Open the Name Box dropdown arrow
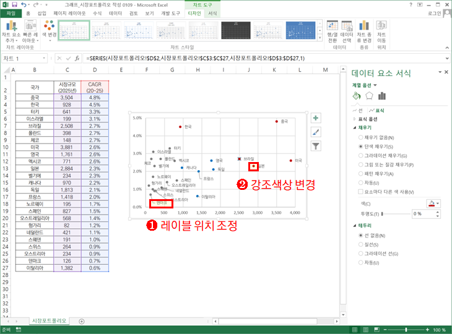Viewport: 452px width, 334px height. click(44, 58)
